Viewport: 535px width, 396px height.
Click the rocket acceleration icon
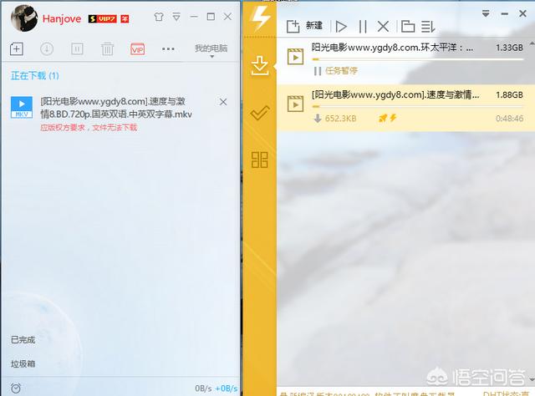(383, 119)
